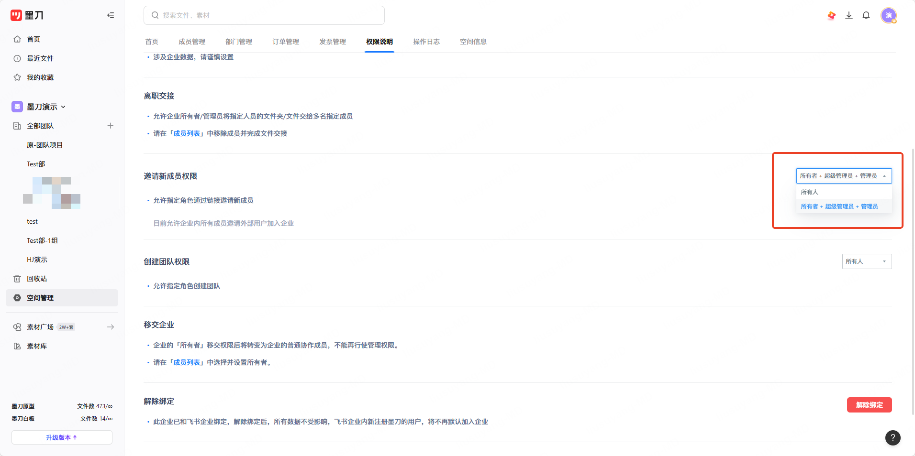This screenshot has height=456, width=915.
Task: Select Test部 team in sidebar
Action: point(36,164)
